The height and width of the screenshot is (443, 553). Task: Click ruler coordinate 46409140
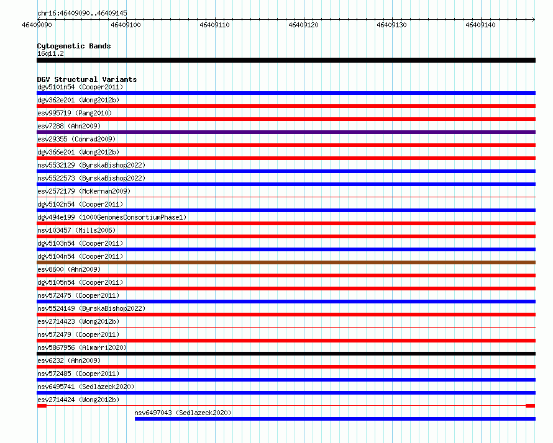click(x=480, y=25)
